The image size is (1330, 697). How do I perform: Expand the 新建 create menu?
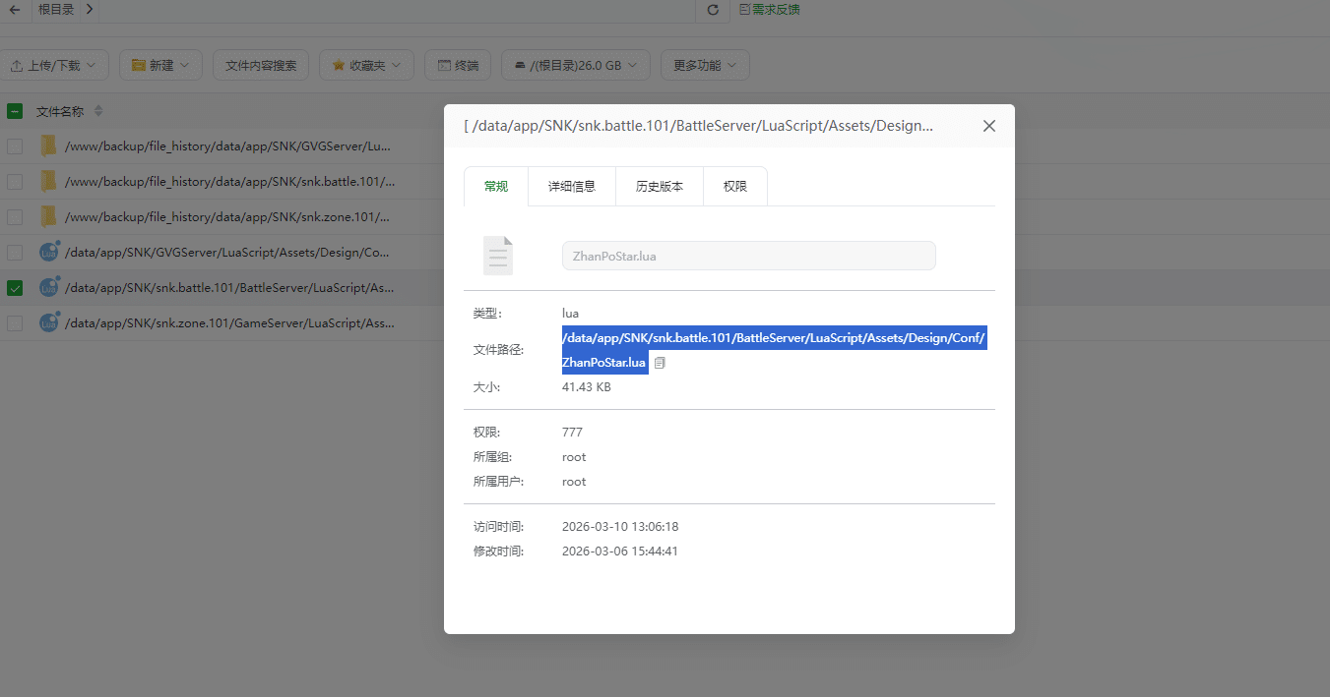[160, 64]
